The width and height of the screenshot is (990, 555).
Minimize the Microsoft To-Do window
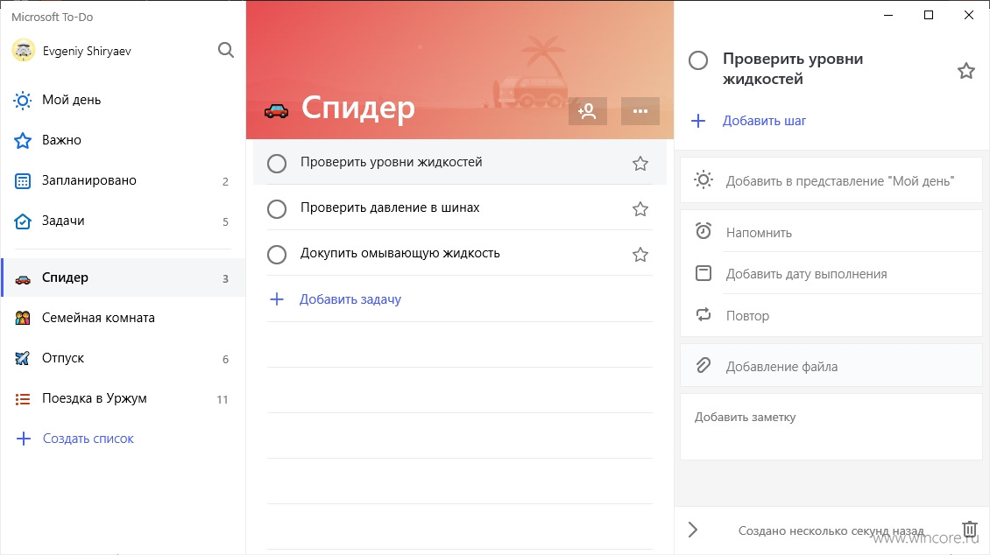[x=888, y=15]
